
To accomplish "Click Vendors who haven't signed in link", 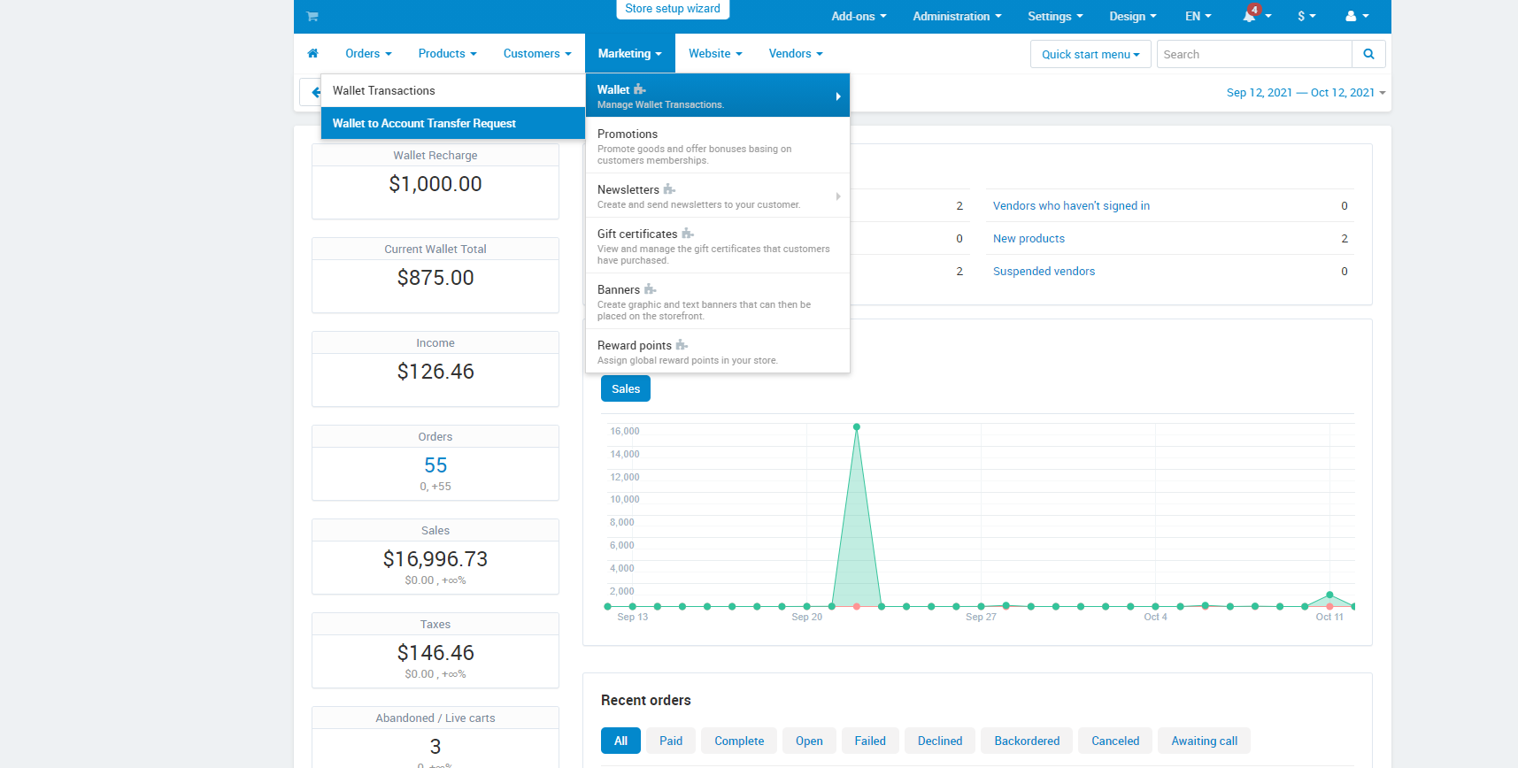I will (x=1071, y=205).
